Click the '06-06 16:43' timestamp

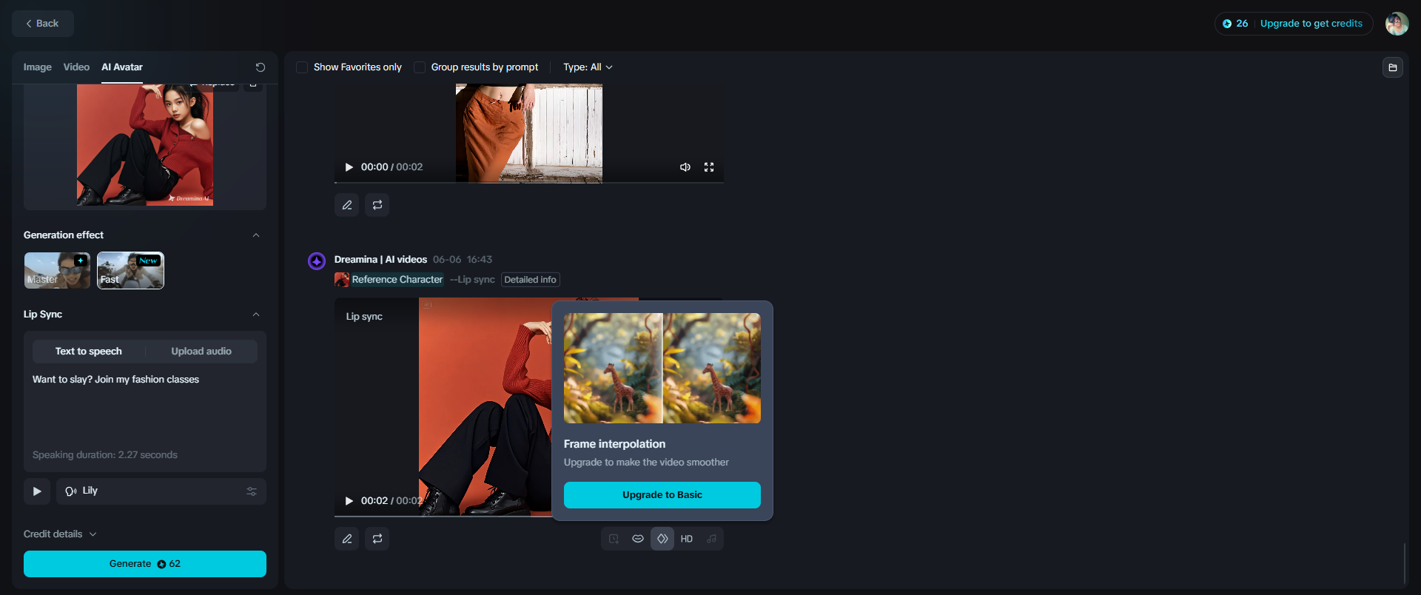click(x=463, y=260)
